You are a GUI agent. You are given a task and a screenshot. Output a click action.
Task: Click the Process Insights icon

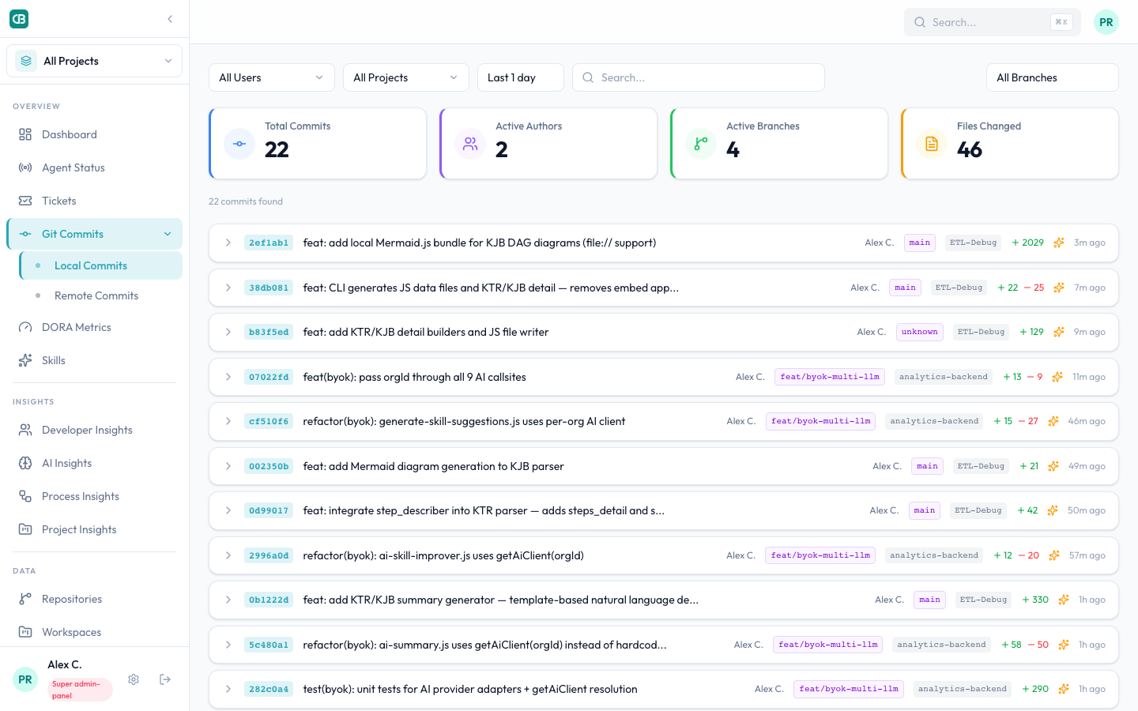tap(25, 496)
